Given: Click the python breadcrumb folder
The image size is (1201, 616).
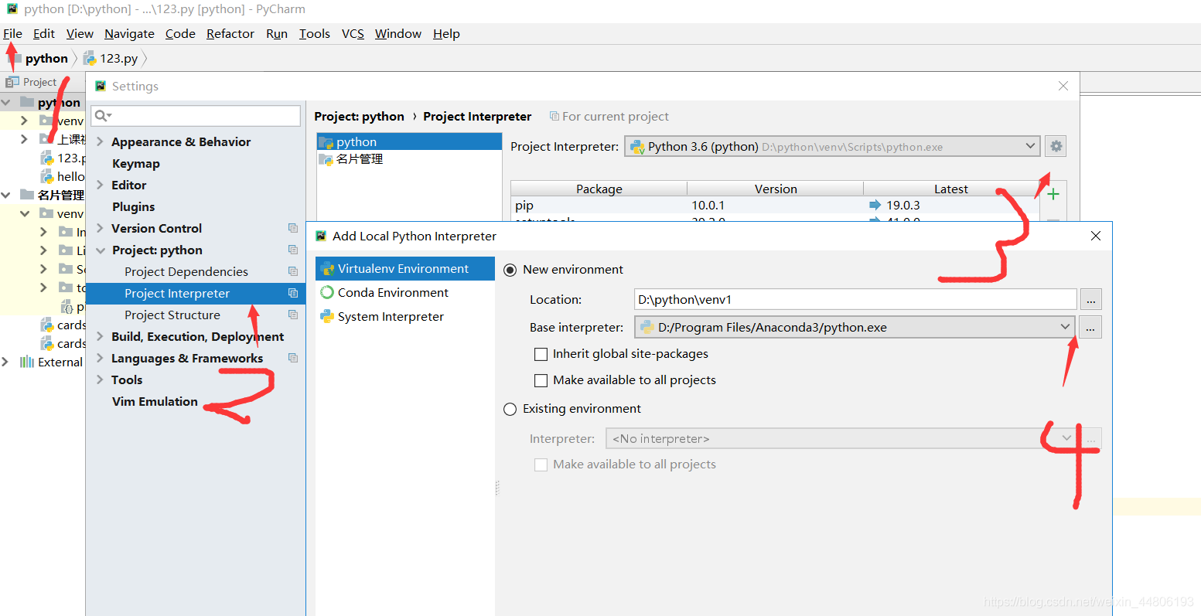Looking at the screenshot, I should point(46,59).
